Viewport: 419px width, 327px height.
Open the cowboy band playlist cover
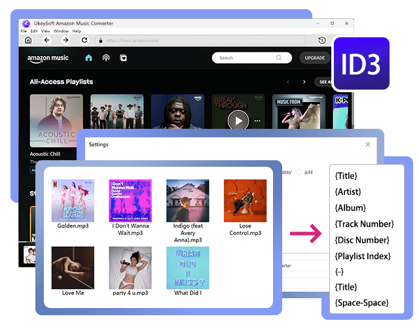(x=117, y=112)
